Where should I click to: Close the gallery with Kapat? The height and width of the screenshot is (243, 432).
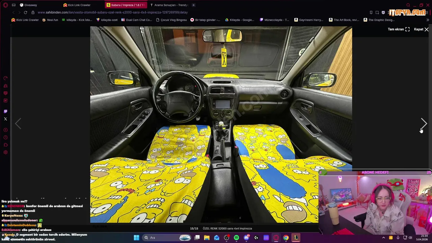[x=421, y=29]
